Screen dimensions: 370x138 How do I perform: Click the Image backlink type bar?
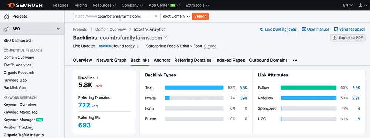(194, 98)
